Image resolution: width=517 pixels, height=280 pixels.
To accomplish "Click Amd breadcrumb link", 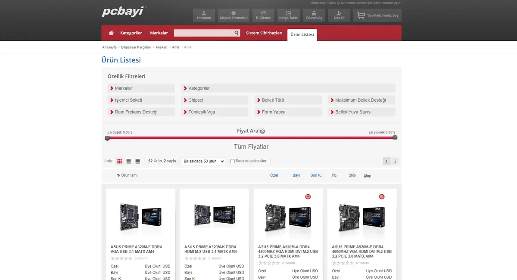I will (175, 47).
